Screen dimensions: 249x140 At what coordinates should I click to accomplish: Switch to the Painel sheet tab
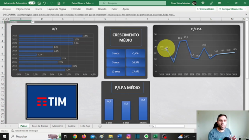point(24,126)
